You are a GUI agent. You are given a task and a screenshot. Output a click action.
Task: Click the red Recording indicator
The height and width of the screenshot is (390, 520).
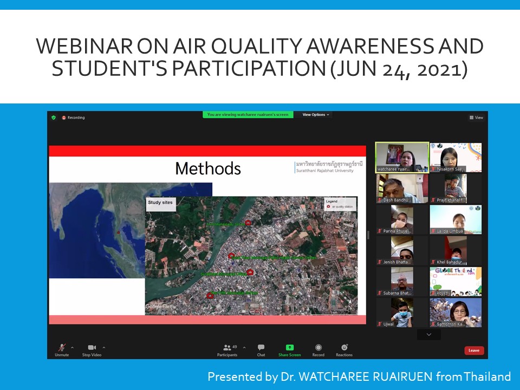pyautogui.click(x=73, y=118)
